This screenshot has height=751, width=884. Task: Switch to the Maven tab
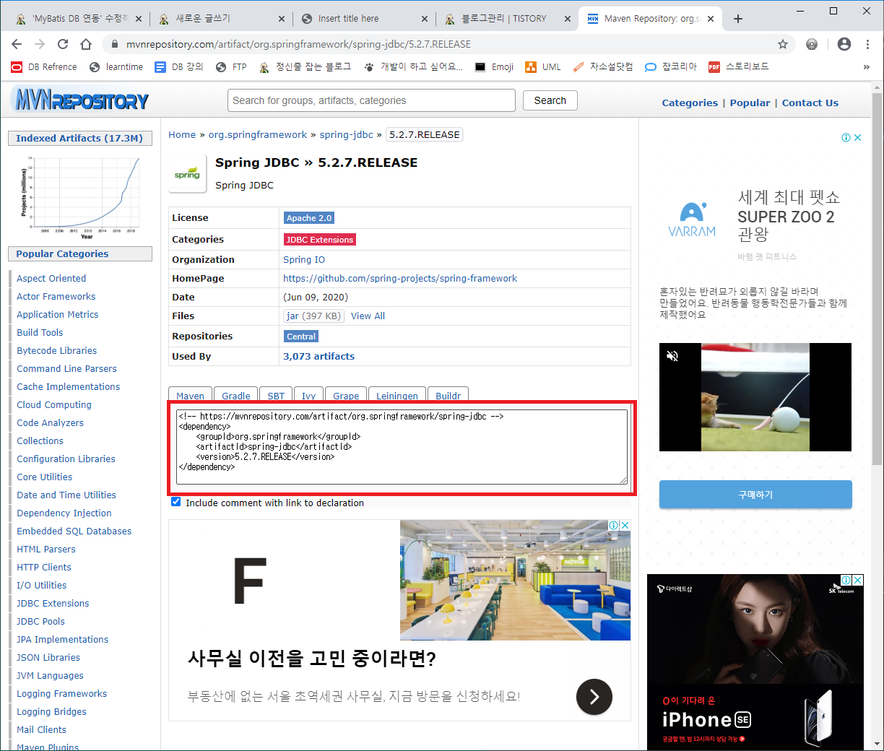pos(191,395)
